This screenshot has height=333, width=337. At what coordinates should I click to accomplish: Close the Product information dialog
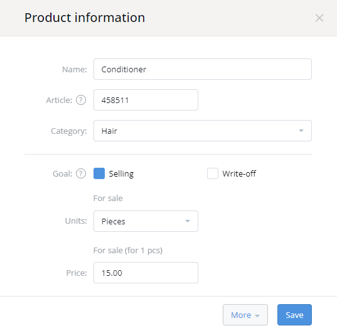(x=319, y=18)
